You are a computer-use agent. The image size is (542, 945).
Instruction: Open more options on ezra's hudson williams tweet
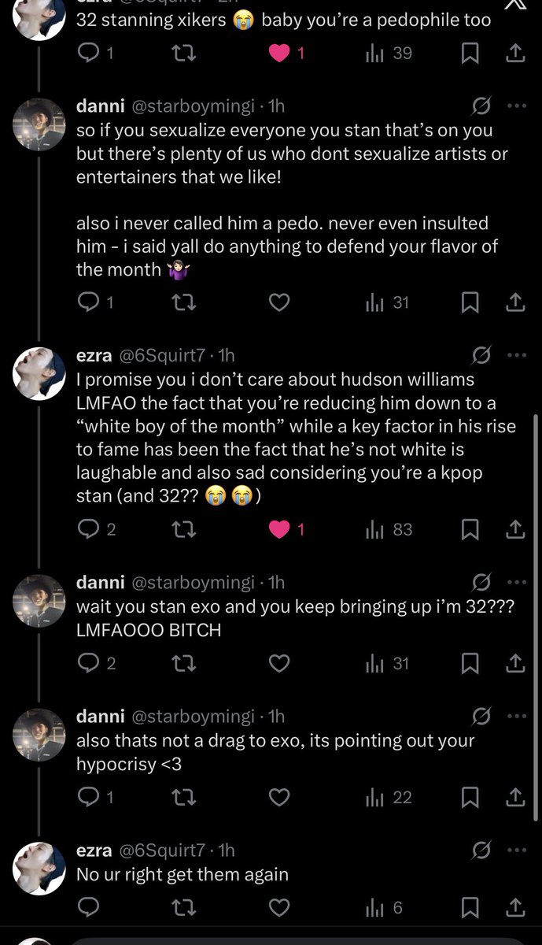tap(516, 354)
